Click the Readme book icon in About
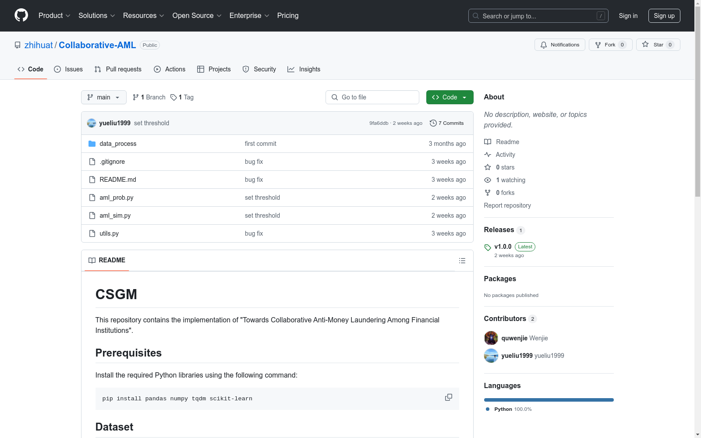Image resolution: width=701 pixels, height=438 pixels. (x=488, y=142)
